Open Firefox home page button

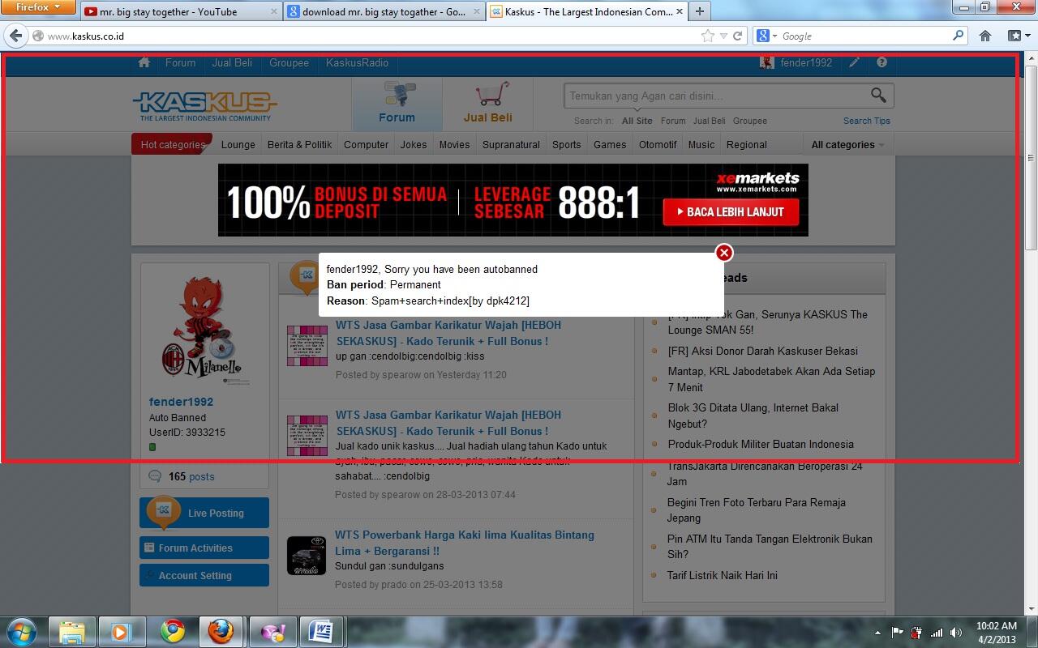pyautogui.click(x=985, y=36)
